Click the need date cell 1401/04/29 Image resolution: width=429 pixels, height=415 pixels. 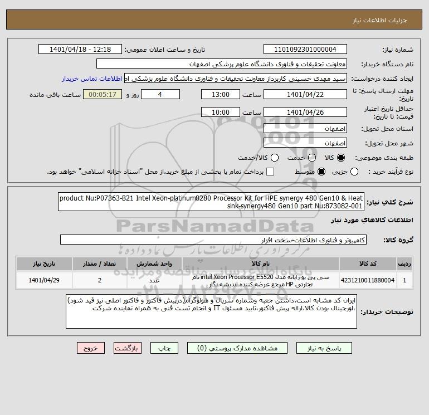pos(44,280)
